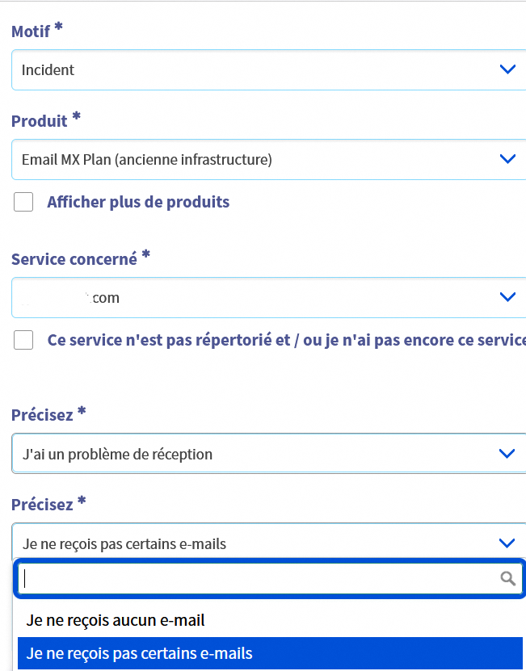
Task: Click the "Produit" field label
Action: click(x=40, y=121)
